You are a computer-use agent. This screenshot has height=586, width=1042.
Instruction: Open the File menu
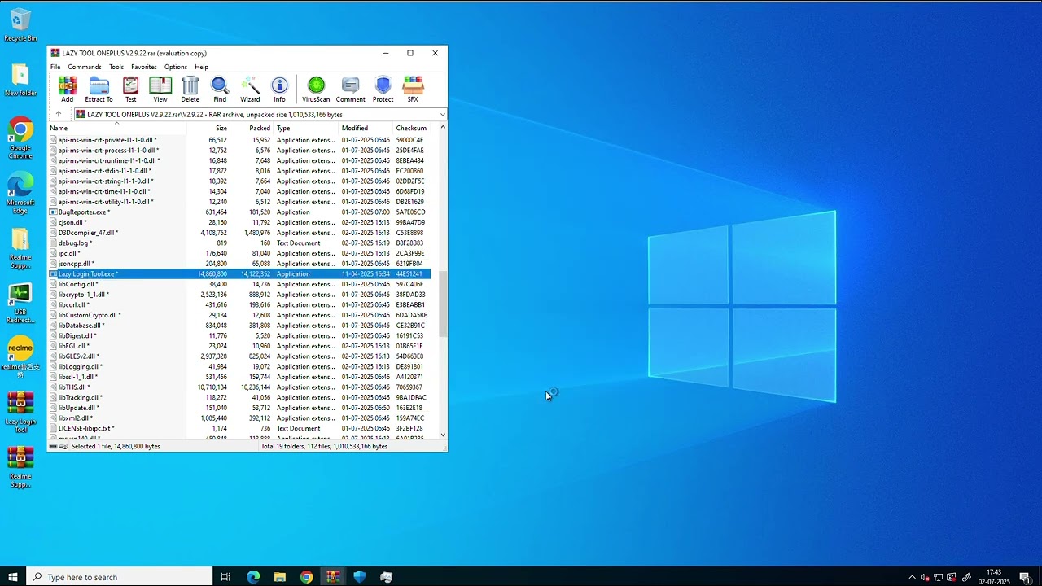[x=55, y=67]
